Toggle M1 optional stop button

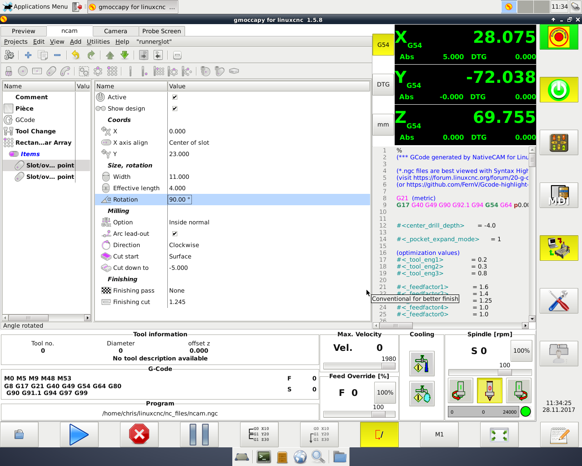[x=439, y=435]
